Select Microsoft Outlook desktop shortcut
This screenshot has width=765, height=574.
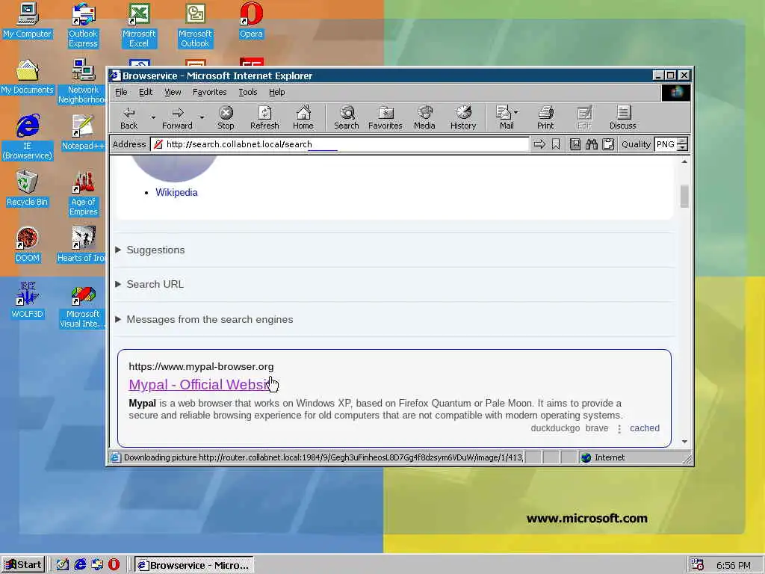(x=195, y=25)
